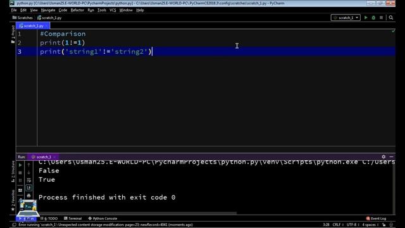The image size is (405, 228).
Task: Change the CRLF line separator
Action: click(x=337, y=225)
